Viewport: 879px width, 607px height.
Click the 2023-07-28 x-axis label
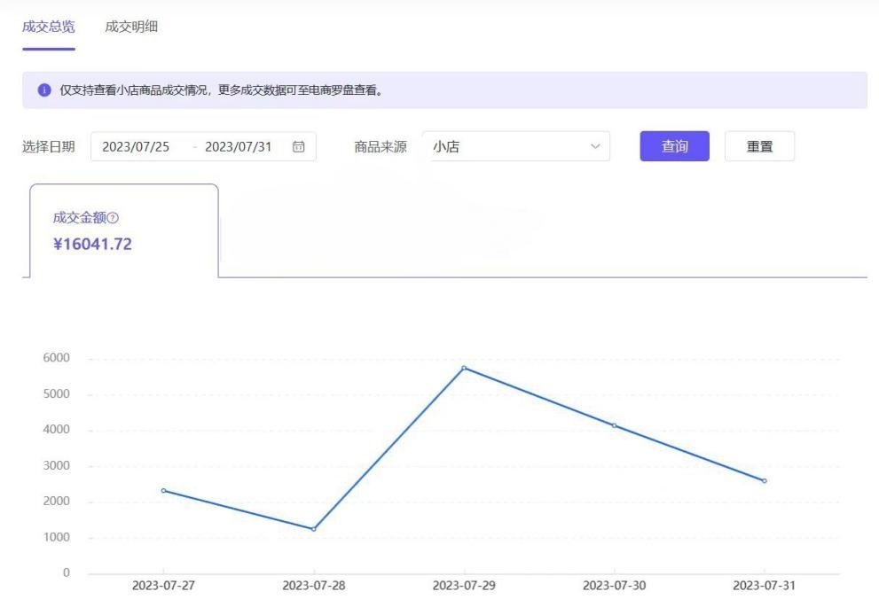point(314,586)
